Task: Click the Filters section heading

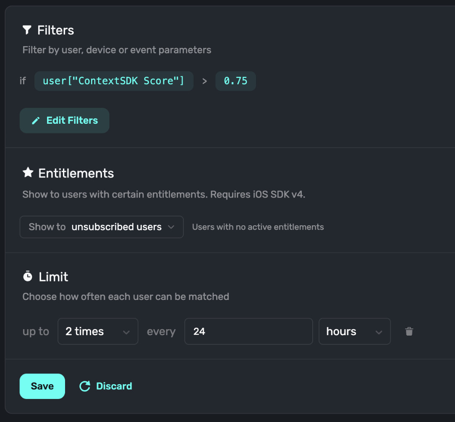Action: pos(56,29)
